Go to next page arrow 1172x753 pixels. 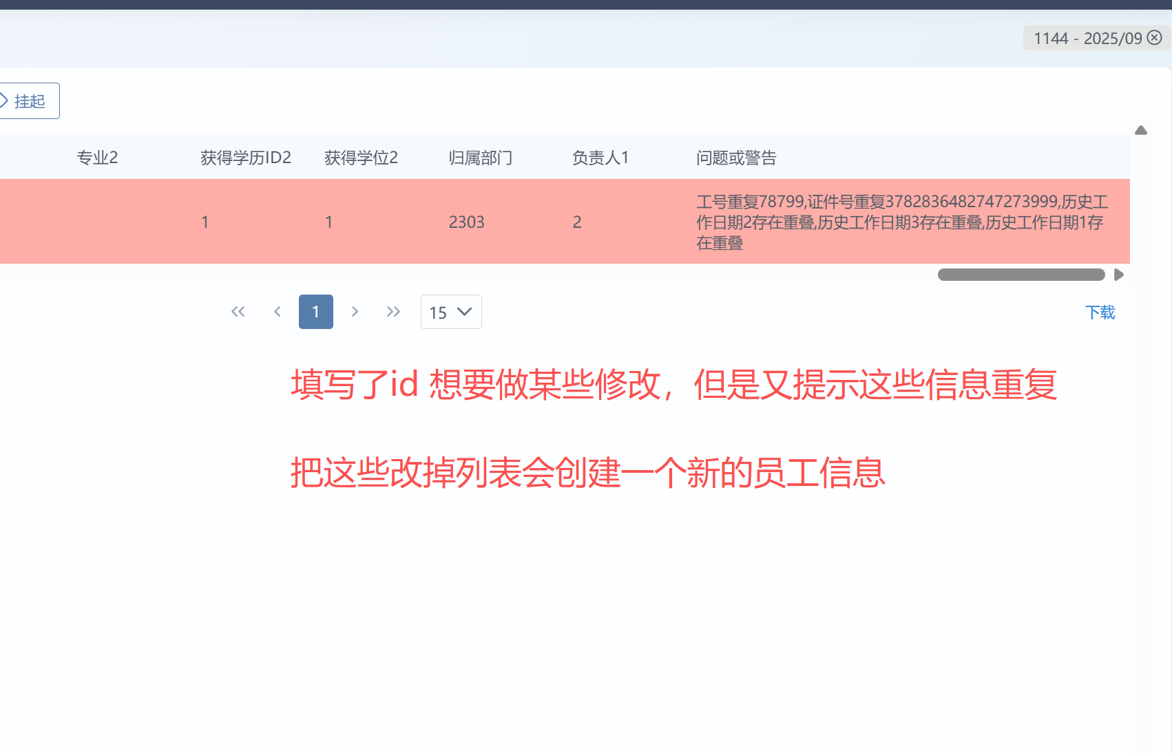click(355, 312)
